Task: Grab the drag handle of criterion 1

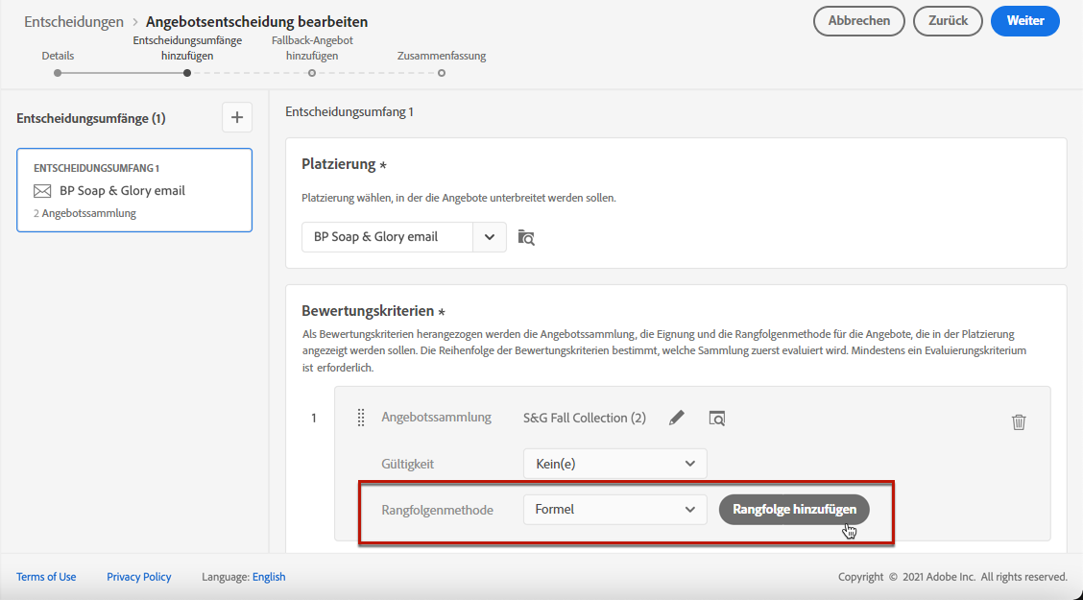Action: point(361,418)
